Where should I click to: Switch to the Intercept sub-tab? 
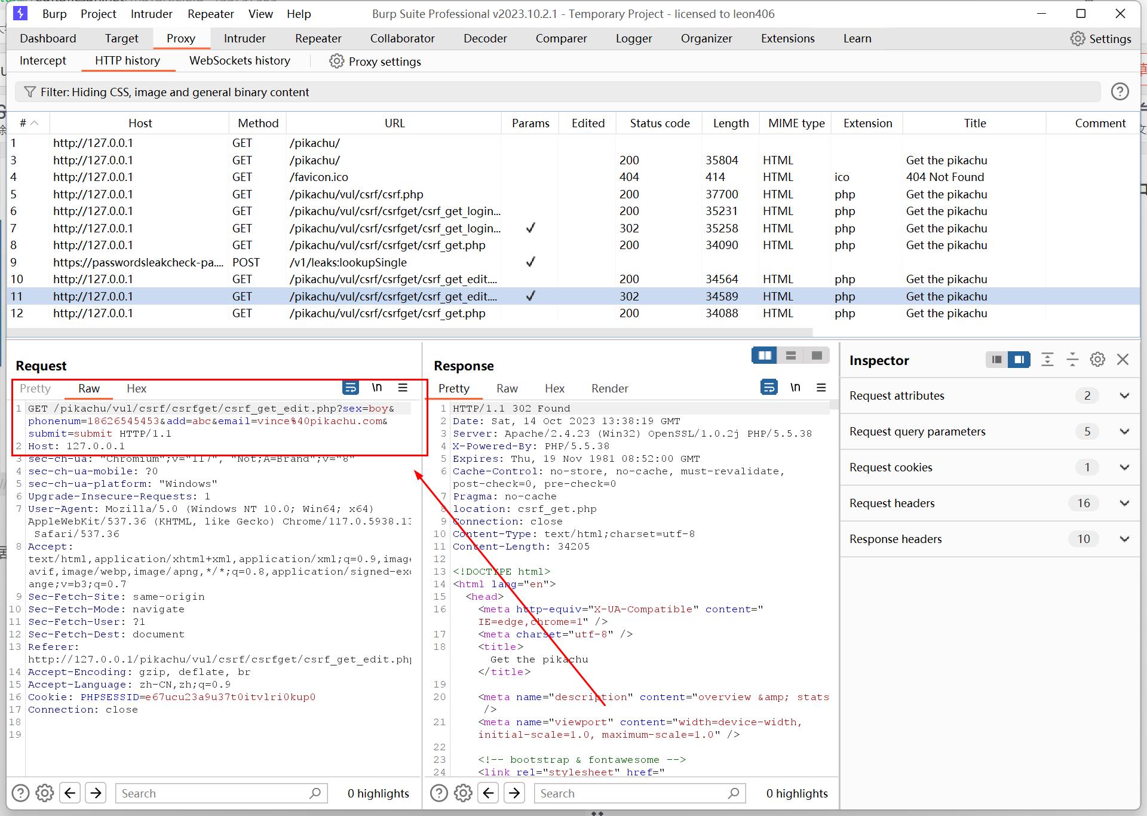[43, 60]
